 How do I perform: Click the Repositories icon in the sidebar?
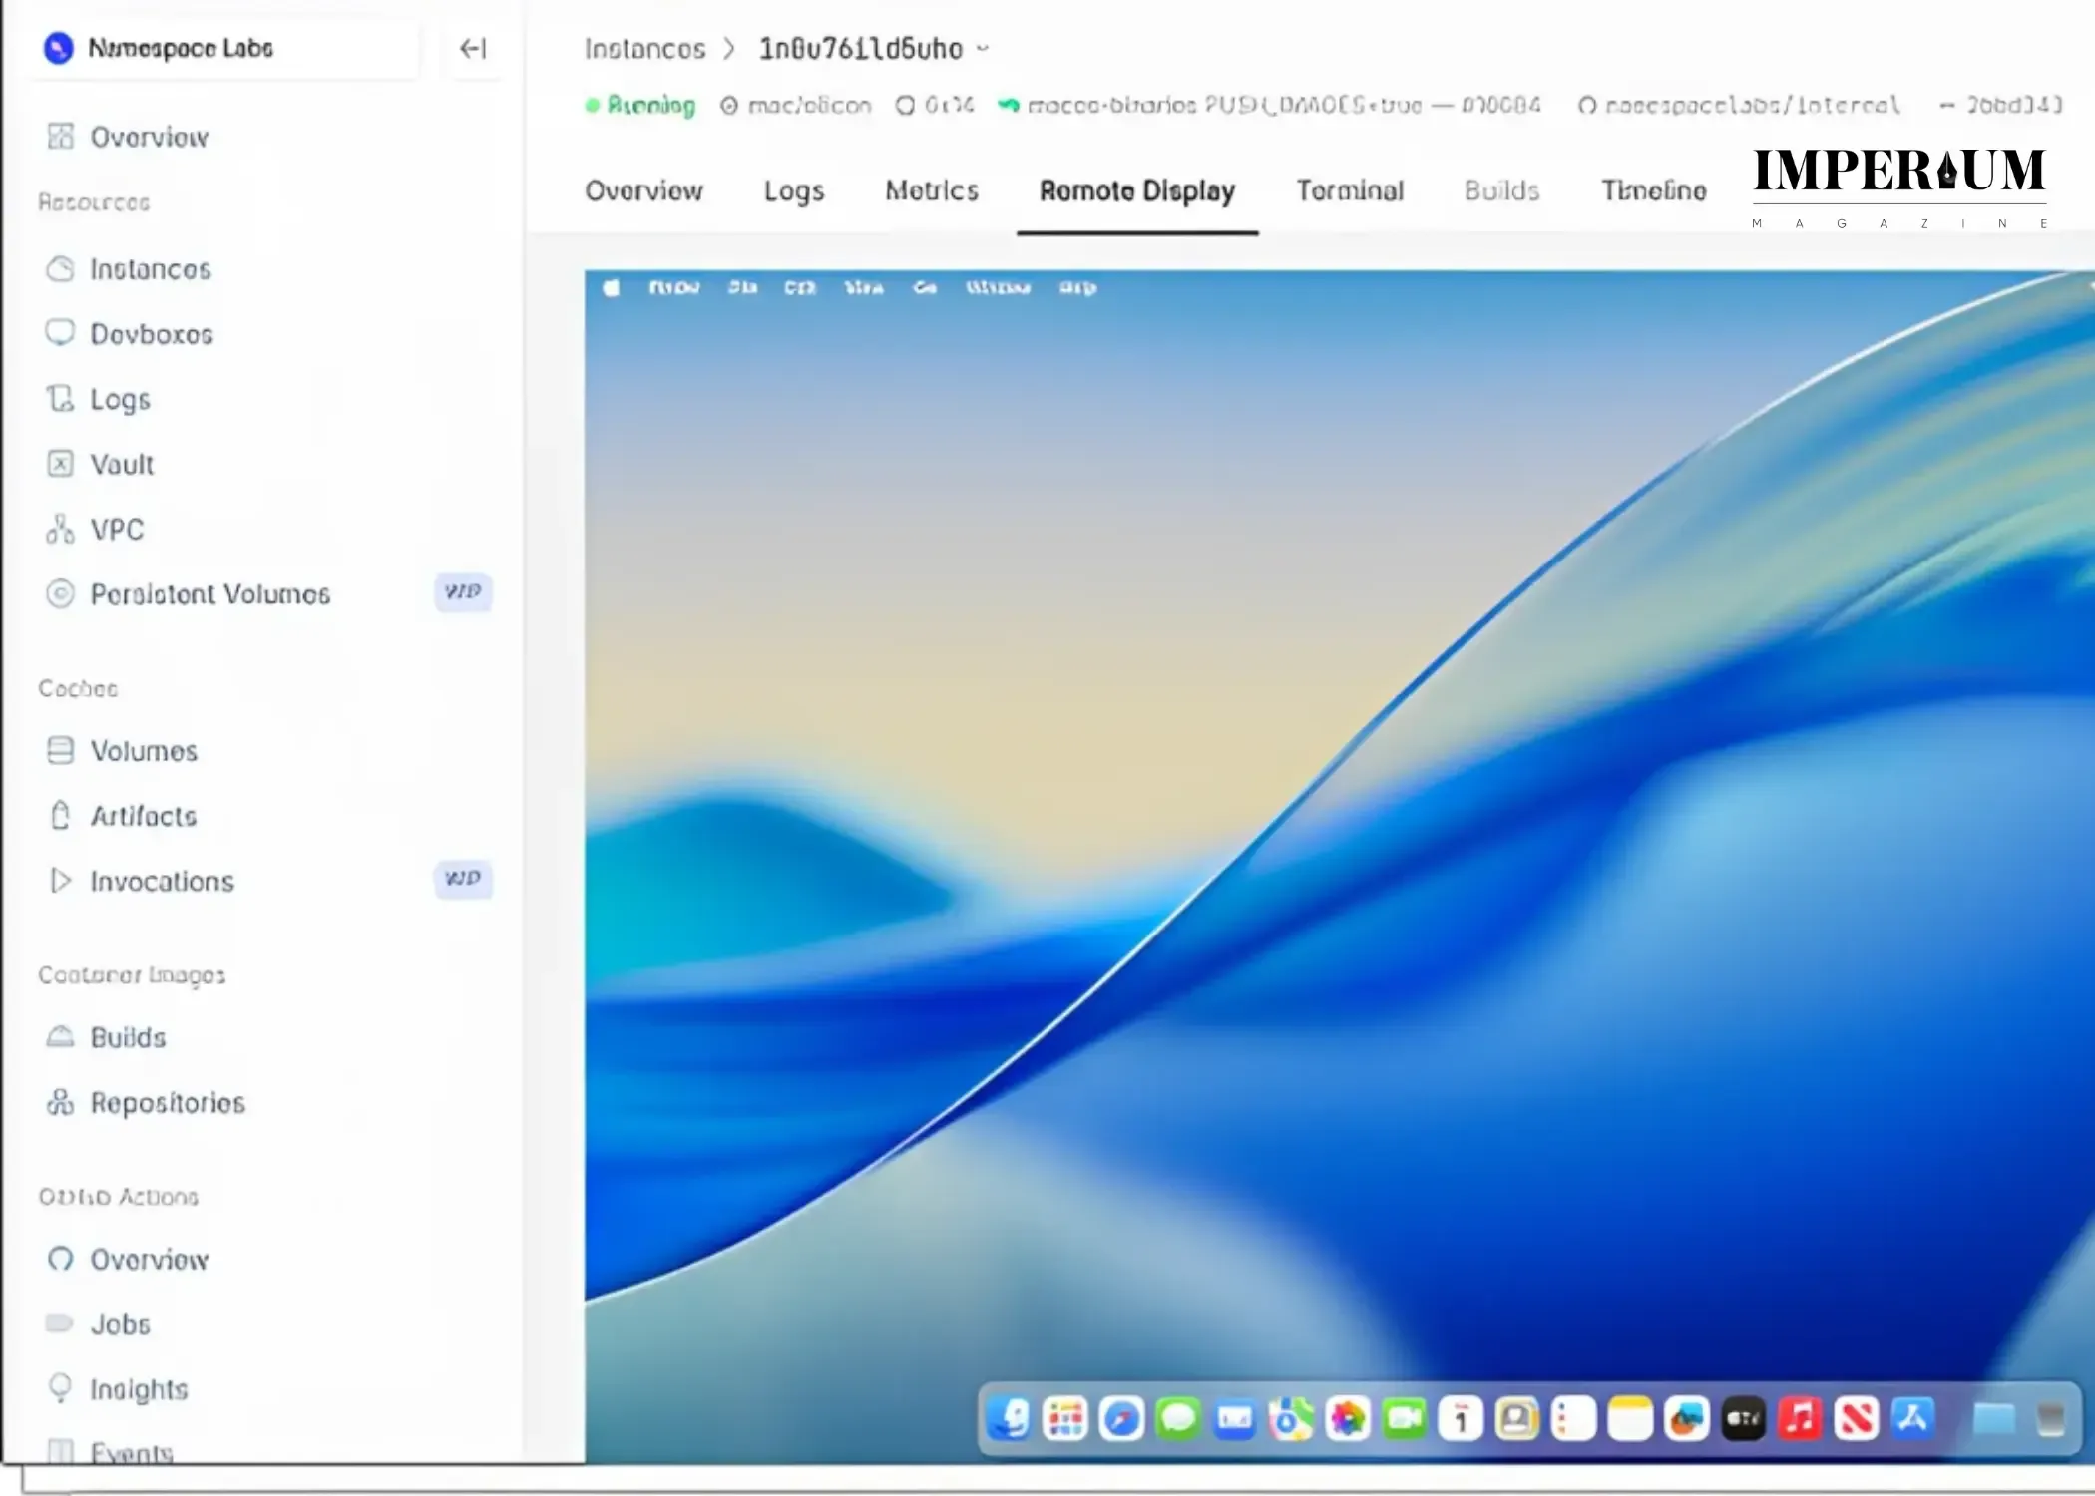click(60, 1102)
